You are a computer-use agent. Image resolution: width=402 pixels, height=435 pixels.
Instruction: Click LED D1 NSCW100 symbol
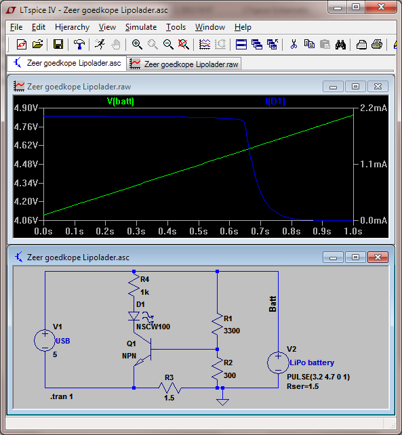[134, 316]
